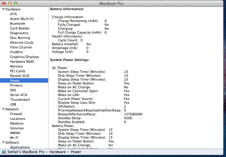Close the MacBook Pro window
226x157 pixels.
pos(4,4)
